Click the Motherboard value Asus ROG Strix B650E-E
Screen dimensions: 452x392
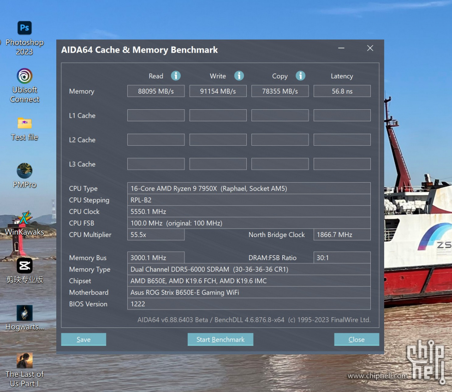(249, 292)
